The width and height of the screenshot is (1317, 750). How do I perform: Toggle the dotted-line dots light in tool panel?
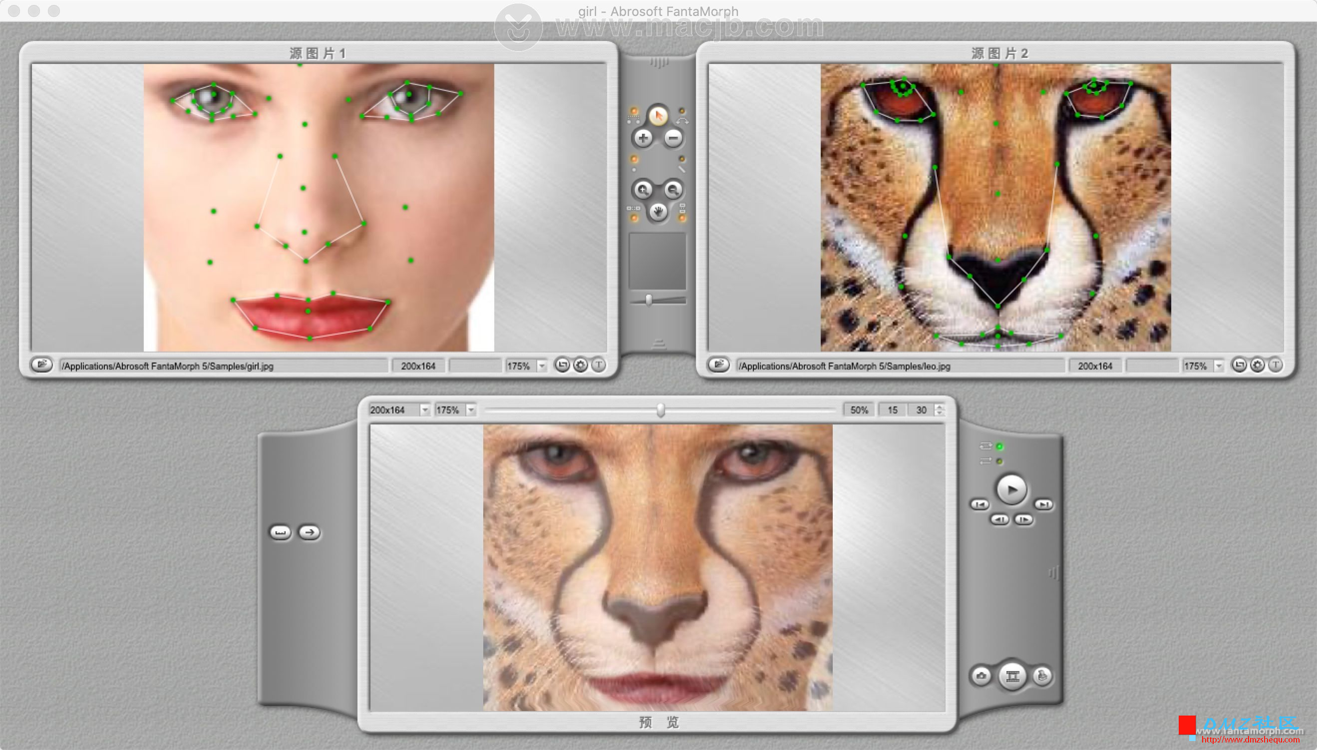point(634,111)
